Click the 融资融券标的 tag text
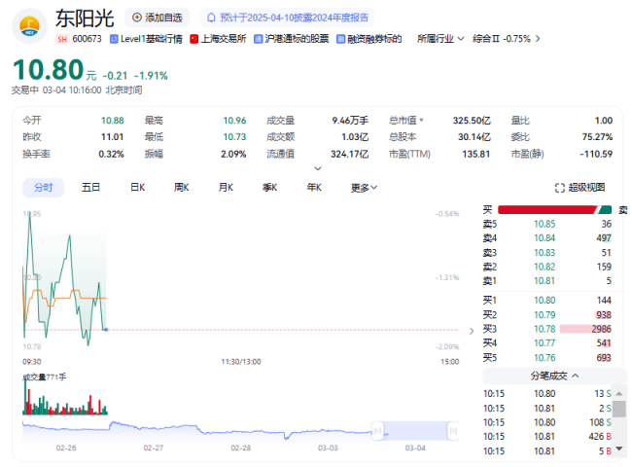 (374, 39)
